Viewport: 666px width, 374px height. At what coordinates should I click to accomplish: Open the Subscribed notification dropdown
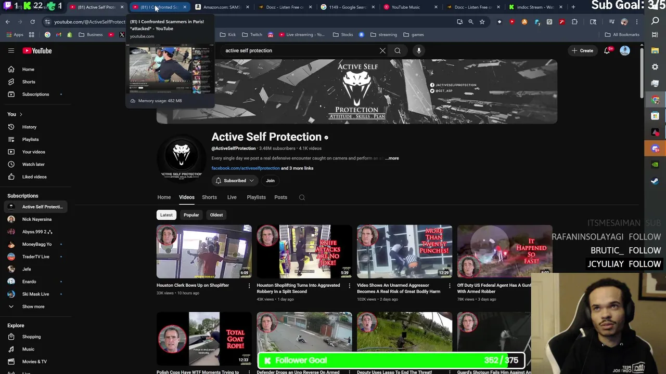pos(234,181)
